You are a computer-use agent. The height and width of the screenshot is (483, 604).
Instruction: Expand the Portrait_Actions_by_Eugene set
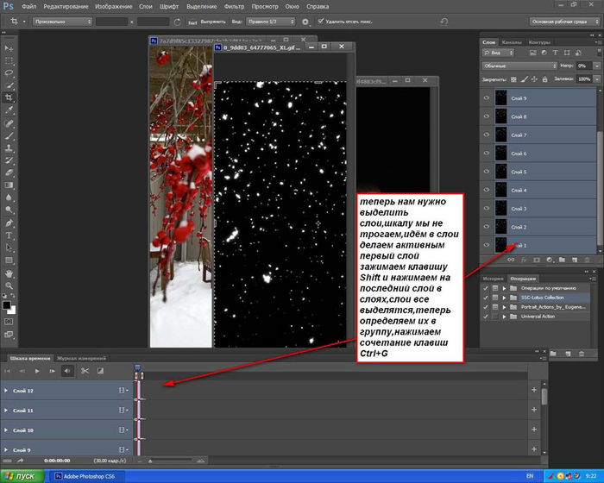504,307
